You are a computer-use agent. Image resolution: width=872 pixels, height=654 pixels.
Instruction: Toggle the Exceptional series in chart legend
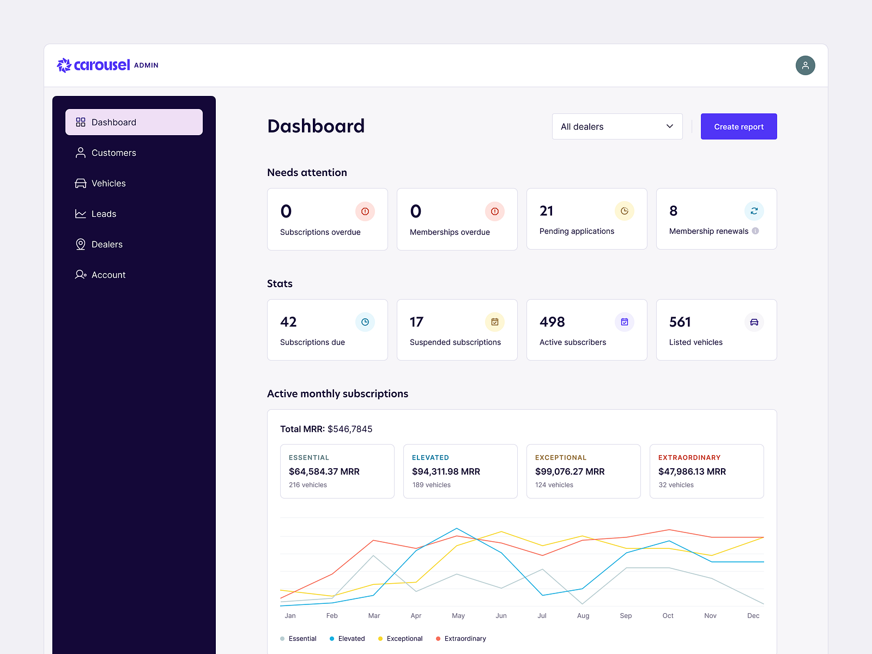coord(401,638)
